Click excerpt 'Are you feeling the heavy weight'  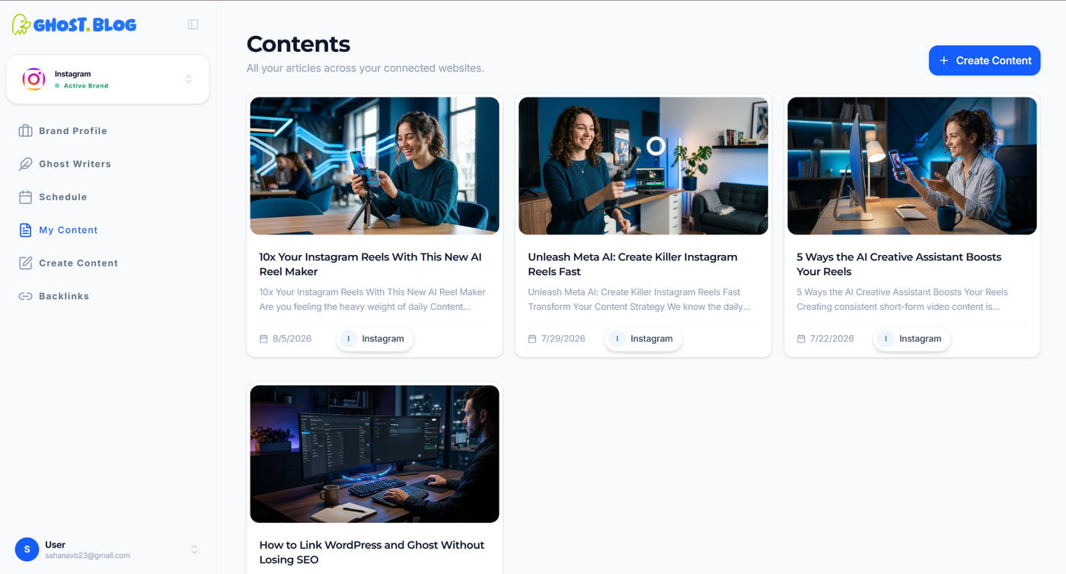tap(365, 307)
